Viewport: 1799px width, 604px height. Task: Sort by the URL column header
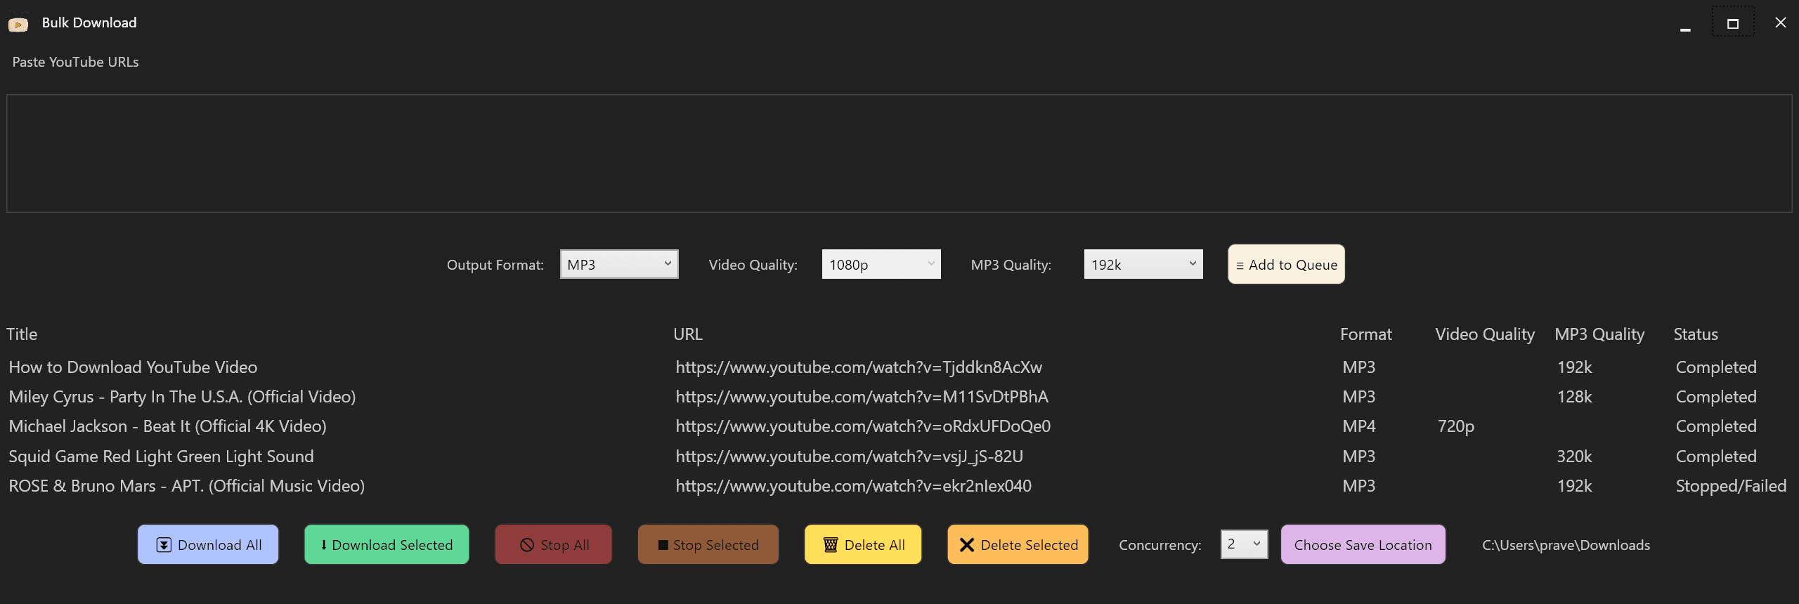point(688,334)
